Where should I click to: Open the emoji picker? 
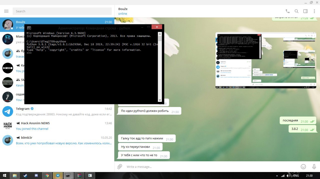click(303, 167)
